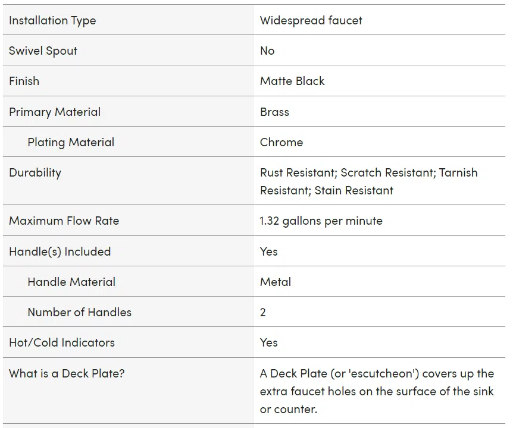Click the Swivel Spout label
Screen dimensions: 513x428
coord(43,51)
